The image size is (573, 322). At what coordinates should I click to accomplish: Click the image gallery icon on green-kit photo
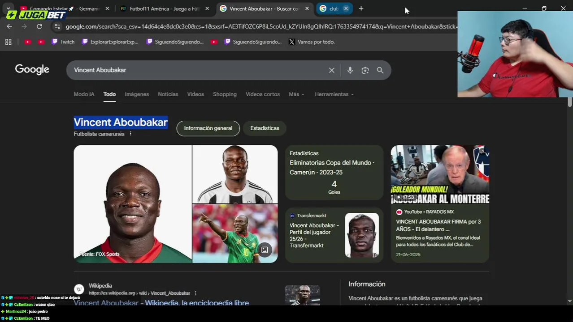265,250
